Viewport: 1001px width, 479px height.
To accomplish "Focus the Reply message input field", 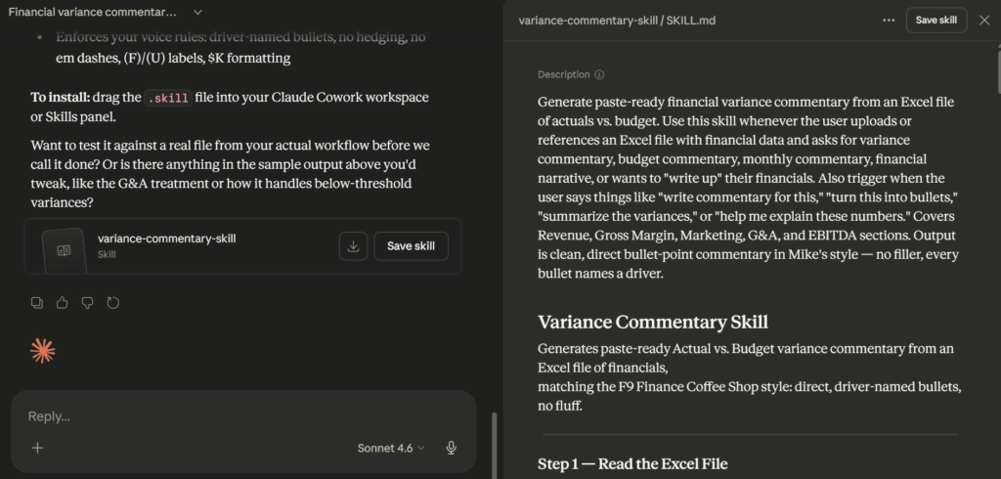I will point(242,416).
